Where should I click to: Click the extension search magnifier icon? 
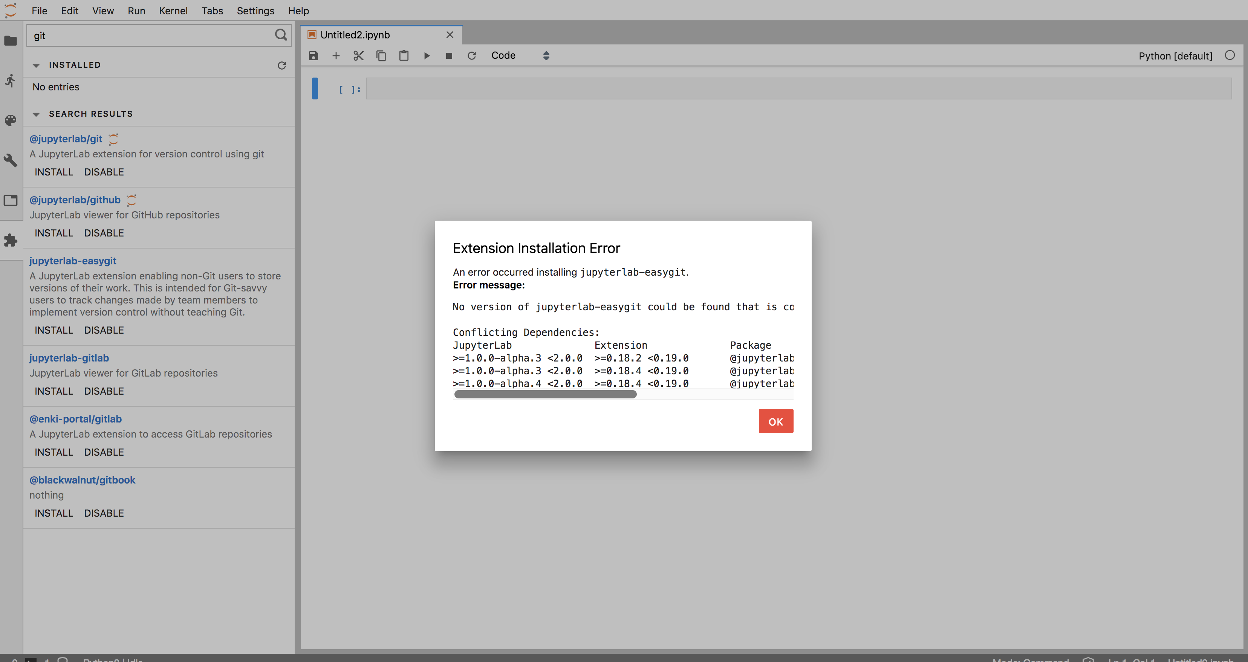tap(281, 35)
